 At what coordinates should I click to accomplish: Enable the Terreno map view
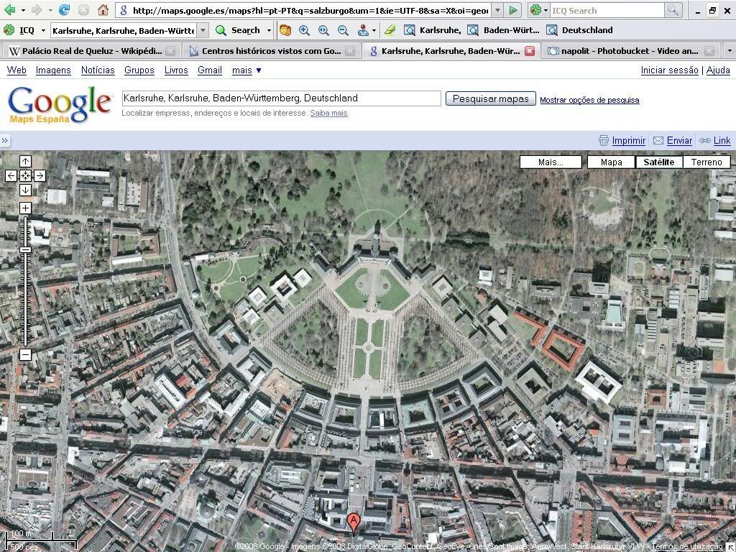[706, 162]
